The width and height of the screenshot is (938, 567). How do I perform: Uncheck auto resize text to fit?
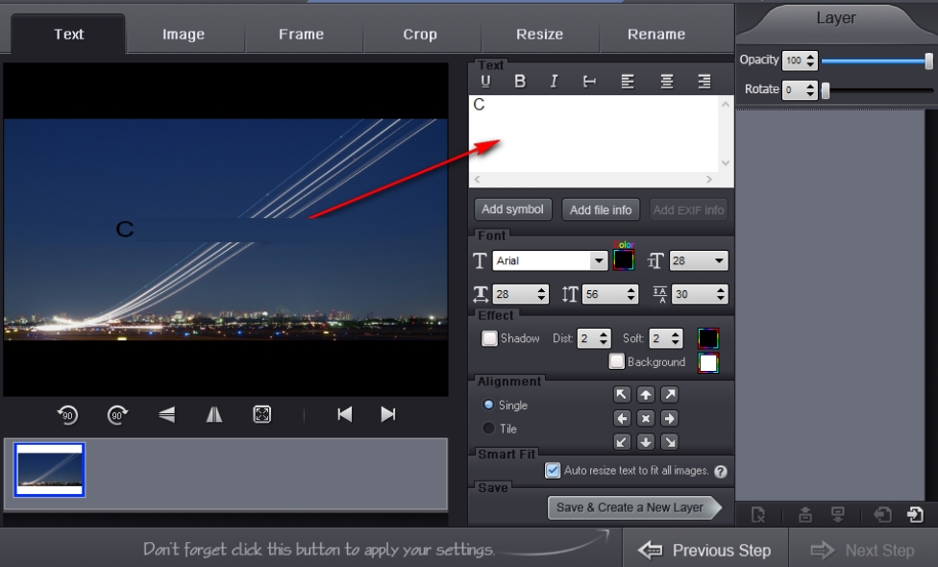553,470
